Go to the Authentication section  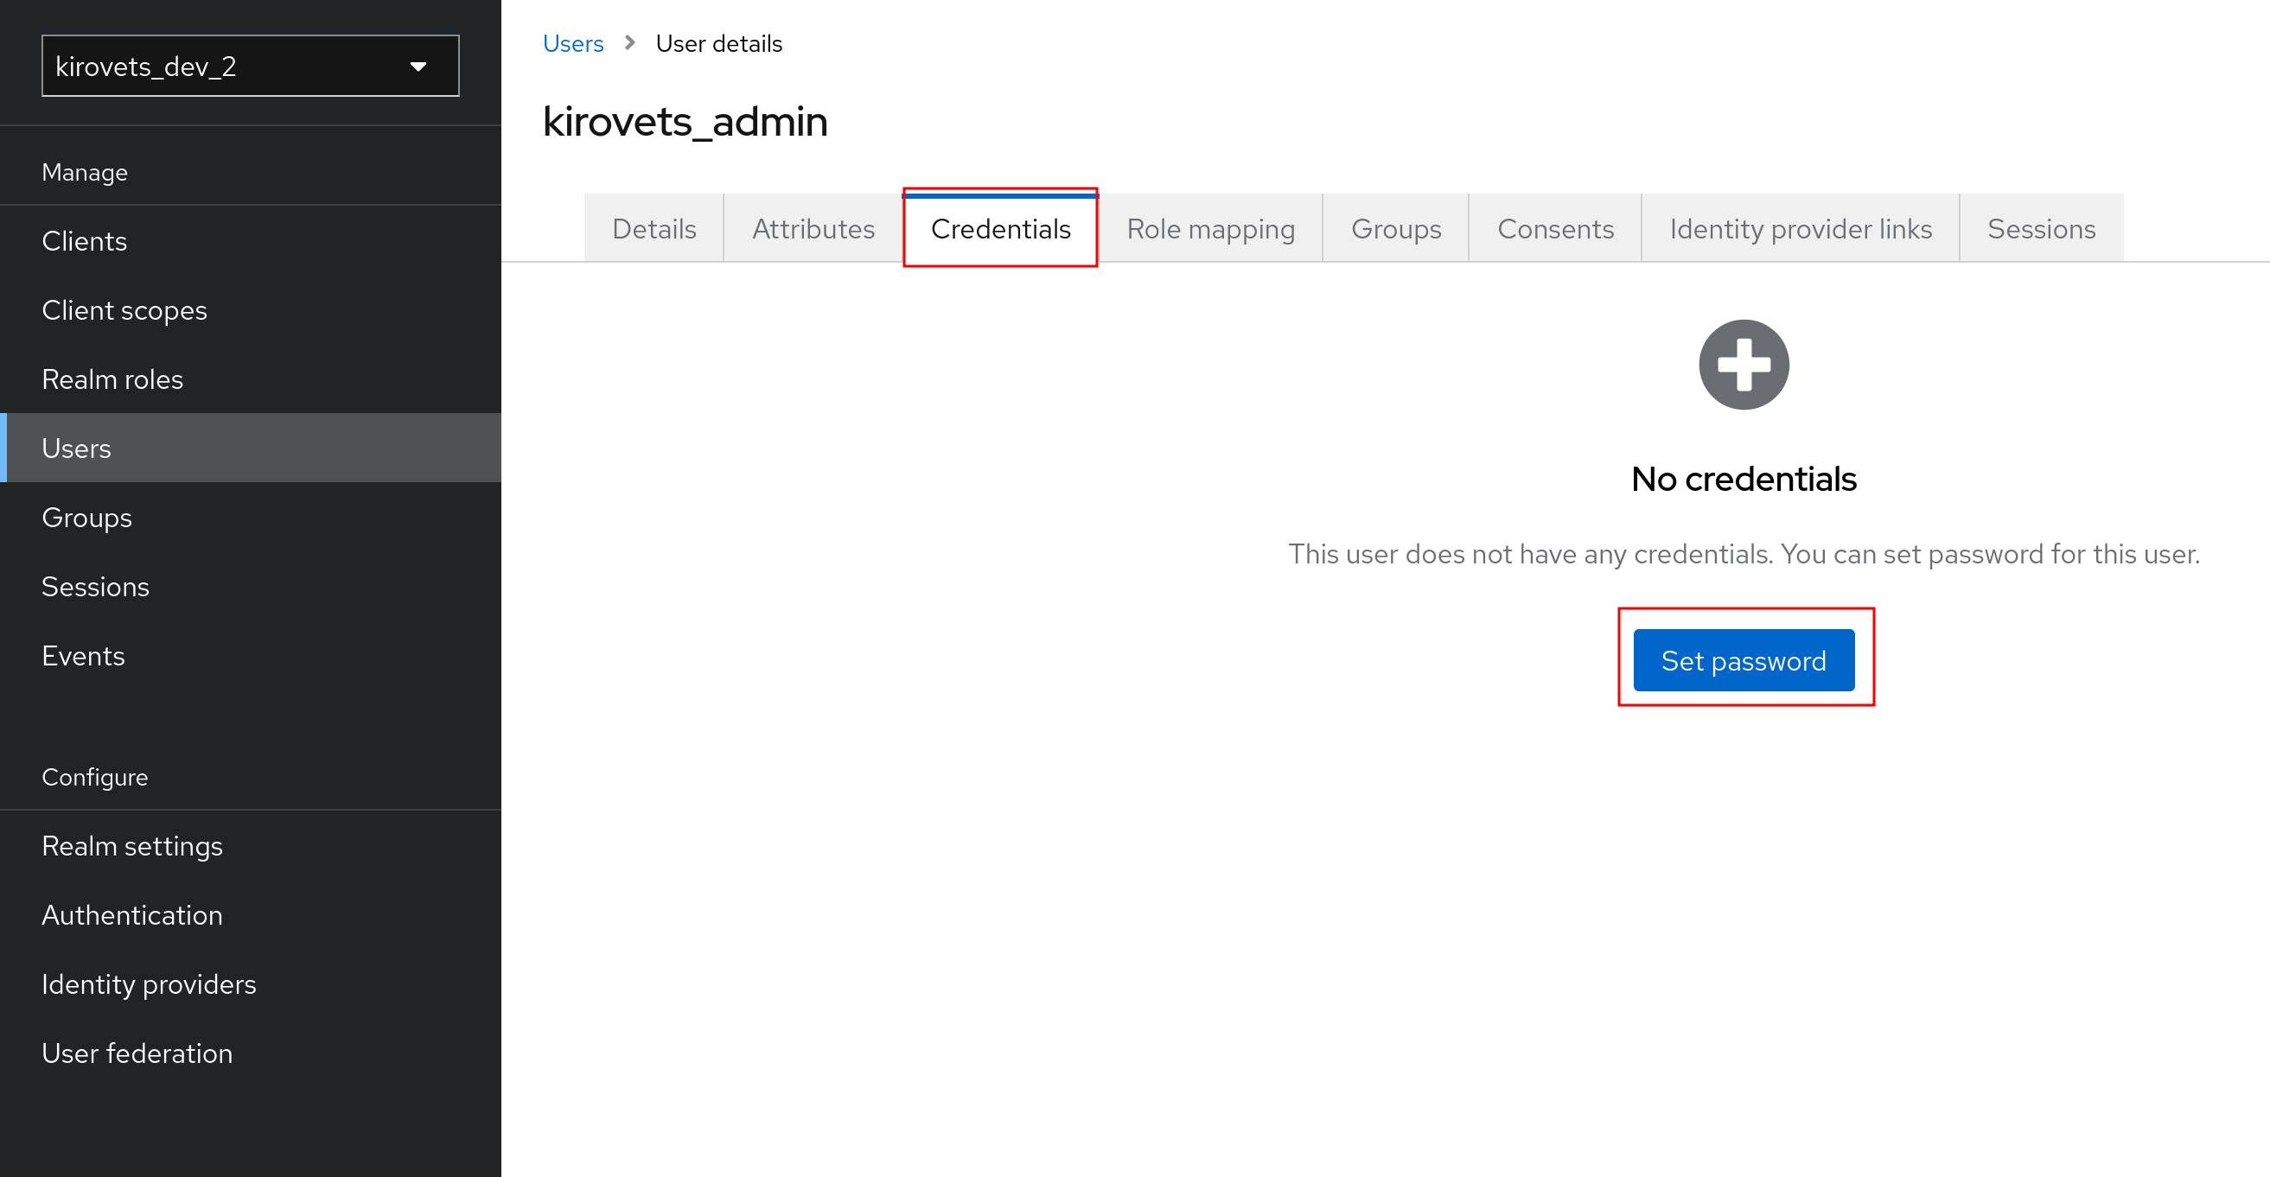click(132, 914)
